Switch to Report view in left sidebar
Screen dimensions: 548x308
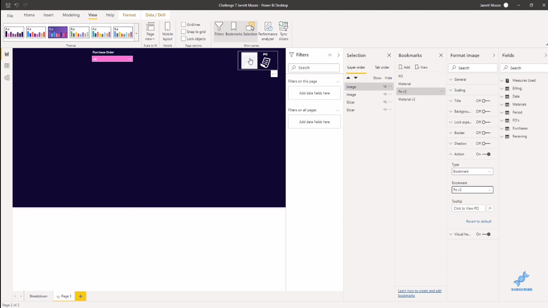pos(7,54)
